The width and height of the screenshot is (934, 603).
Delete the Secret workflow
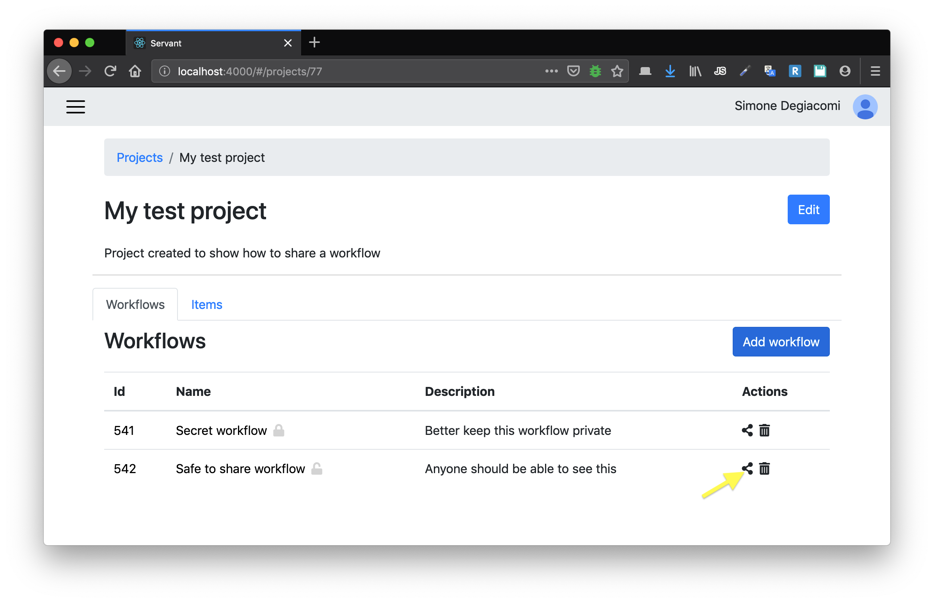coord(764,430)
